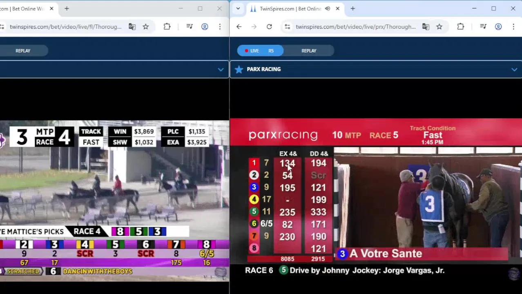
Task: Bookmark the left window page with star
Action: click(x=146, y=27)
